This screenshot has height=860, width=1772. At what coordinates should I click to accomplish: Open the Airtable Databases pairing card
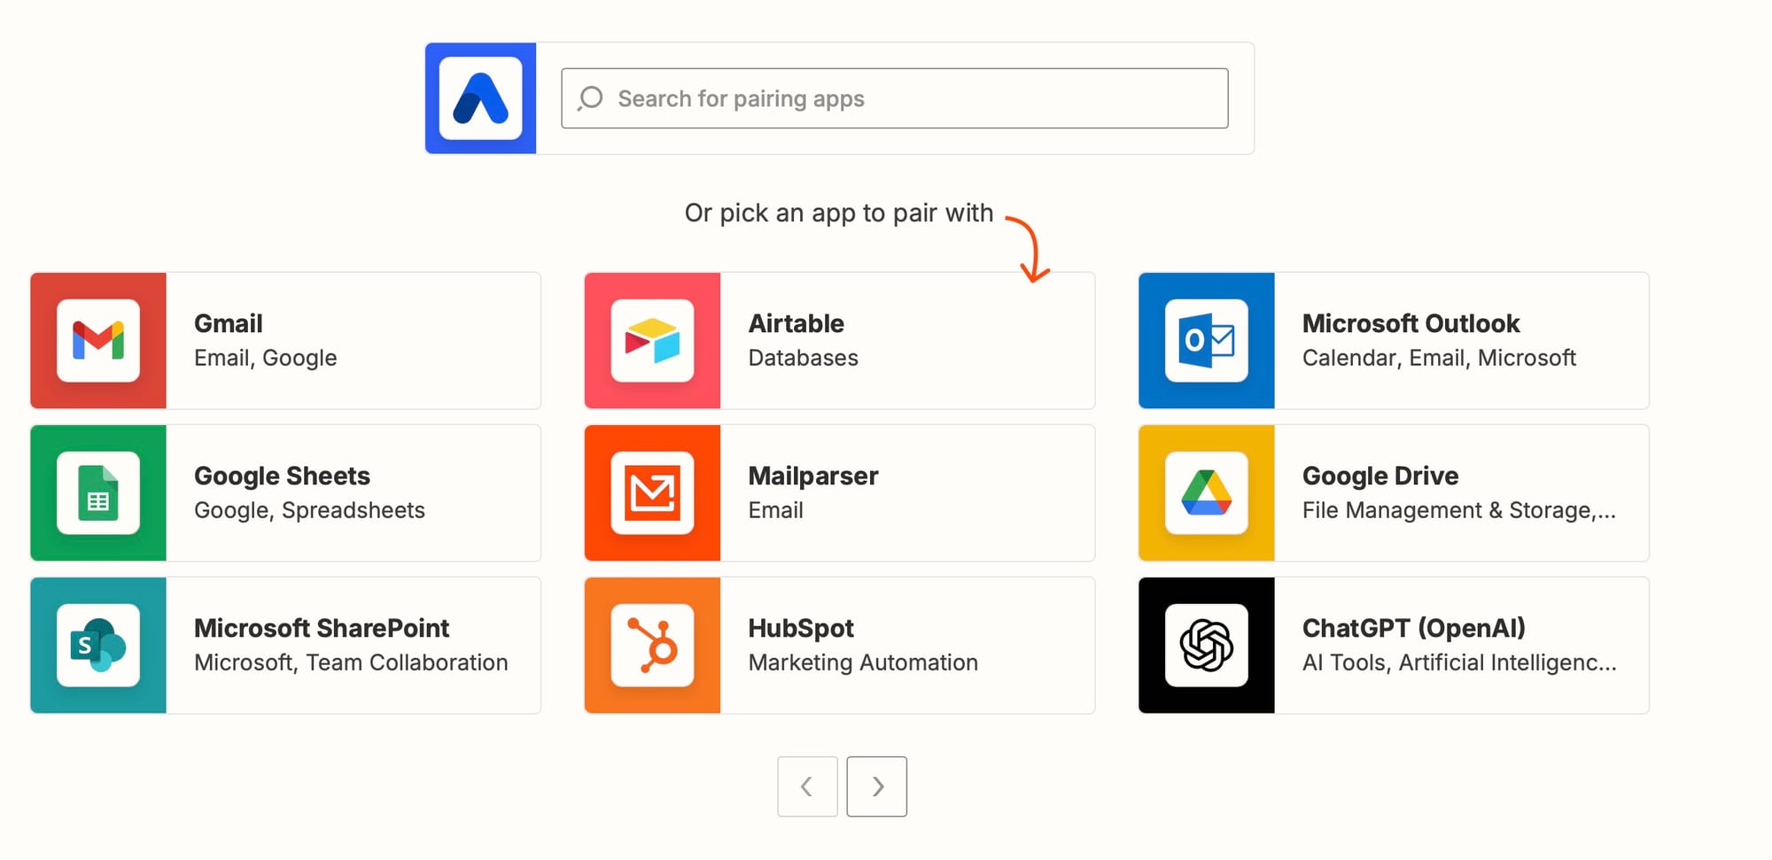click(x=904, y=341)
